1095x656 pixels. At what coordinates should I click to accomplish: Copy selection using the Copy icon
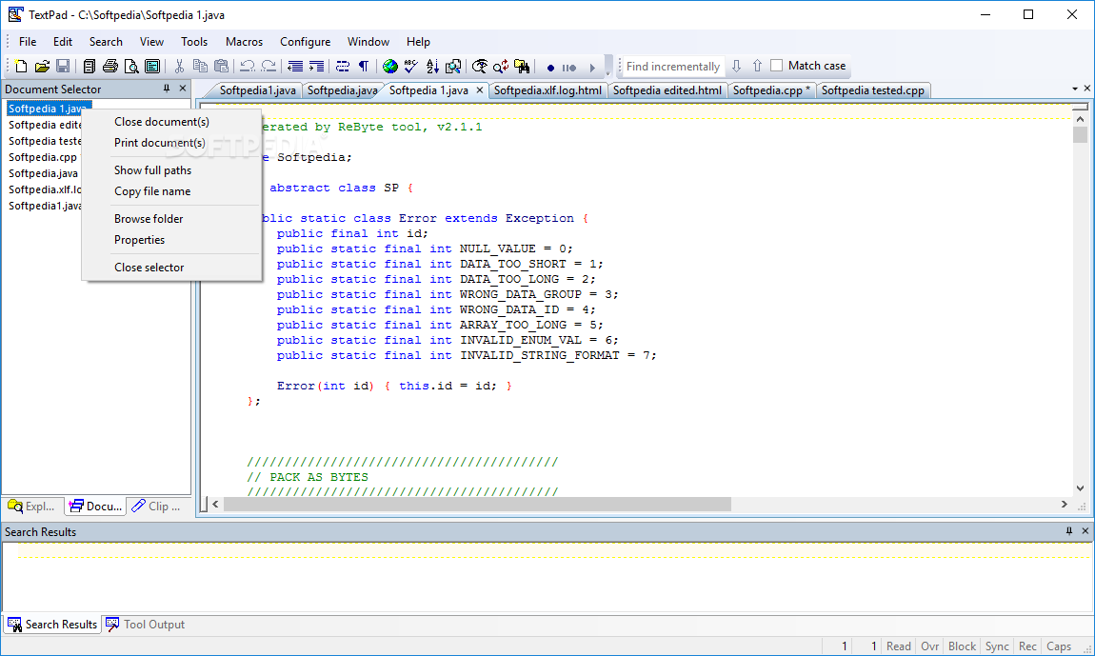tap(200, 67)
